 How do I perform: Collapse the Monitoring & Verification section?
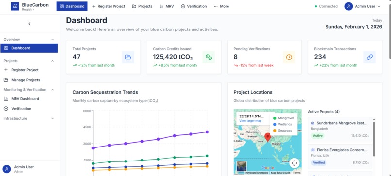52,90
